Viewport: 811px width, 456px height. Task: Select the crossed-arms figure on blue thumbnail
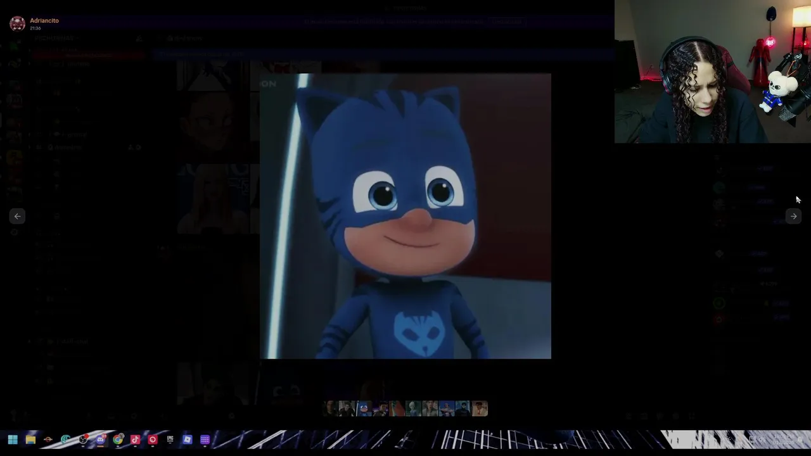pos(447,408)
